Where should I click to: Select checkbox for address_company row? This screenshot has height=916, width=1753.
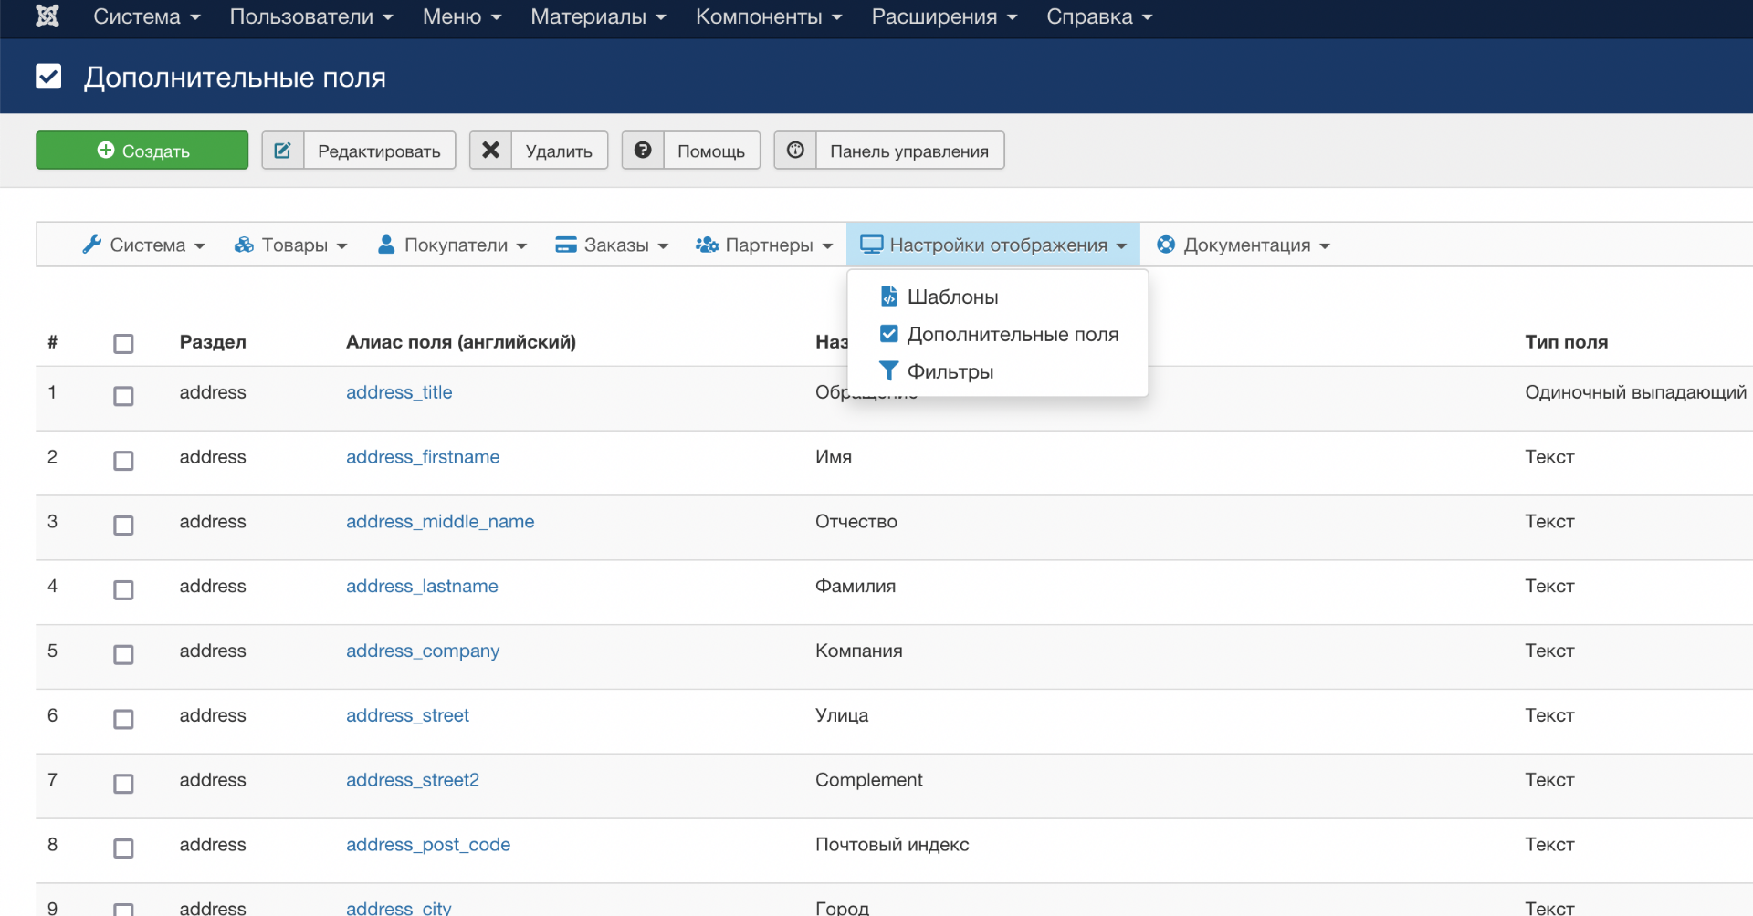[123, 655]
